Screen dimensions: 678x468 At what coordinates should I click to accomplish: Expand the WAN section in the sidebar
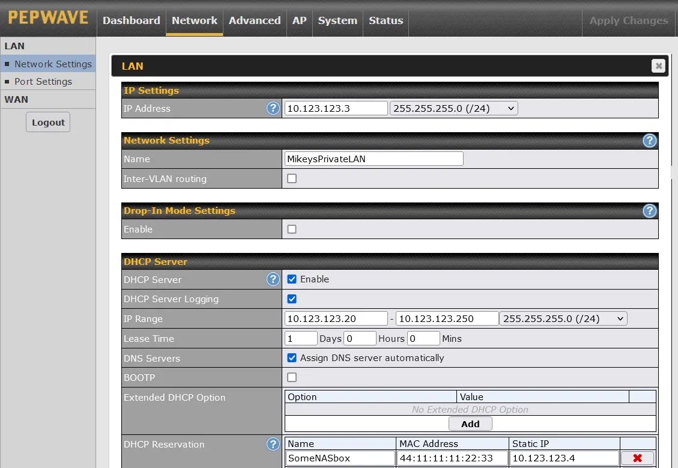(x=18, y=99)
